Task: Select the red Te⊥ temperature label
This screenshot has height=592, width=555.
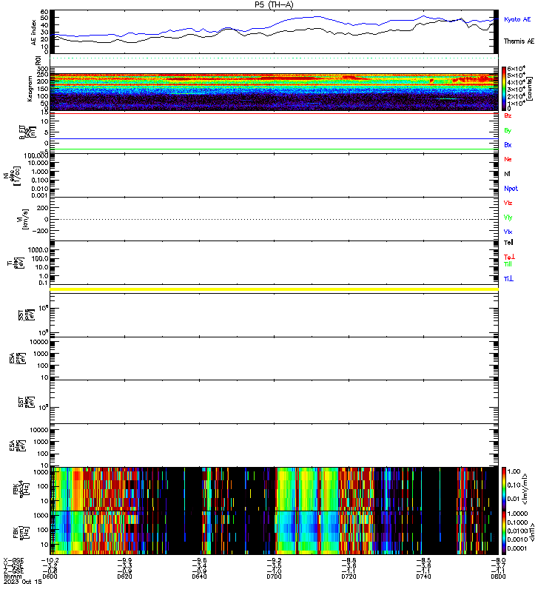Action: pyautogui.click(x=509, y=257)
